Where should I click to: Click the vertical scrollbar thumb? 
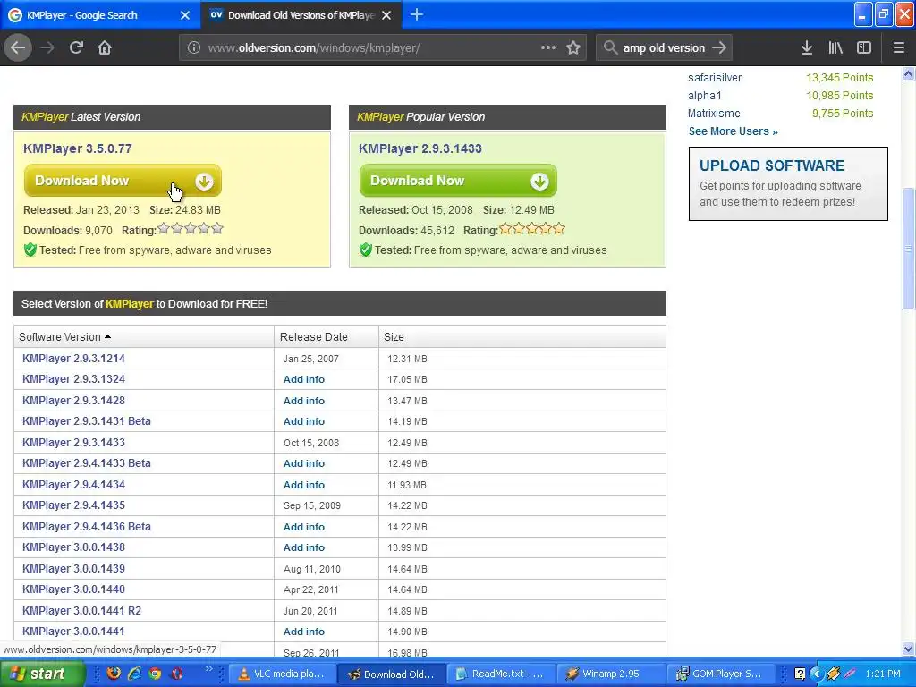909,249
